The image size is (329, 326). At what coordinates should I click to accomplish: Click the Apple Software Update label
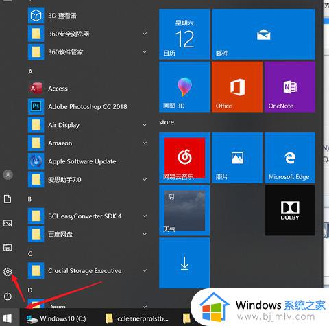(82, 161)
